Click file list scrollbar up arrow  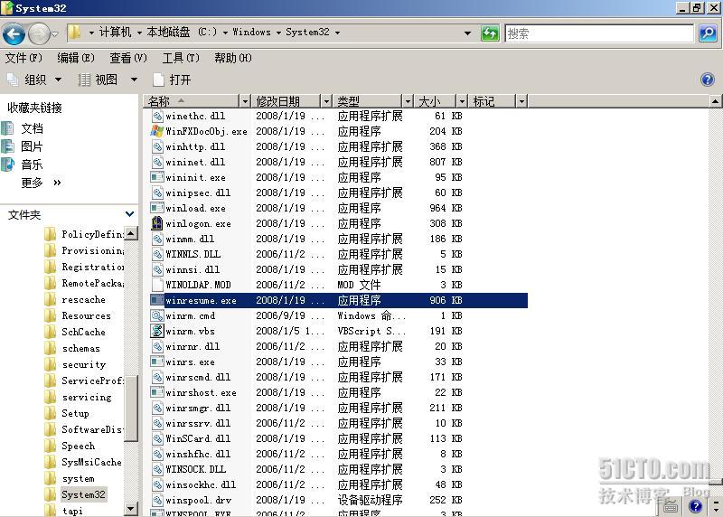pos(715,101)
